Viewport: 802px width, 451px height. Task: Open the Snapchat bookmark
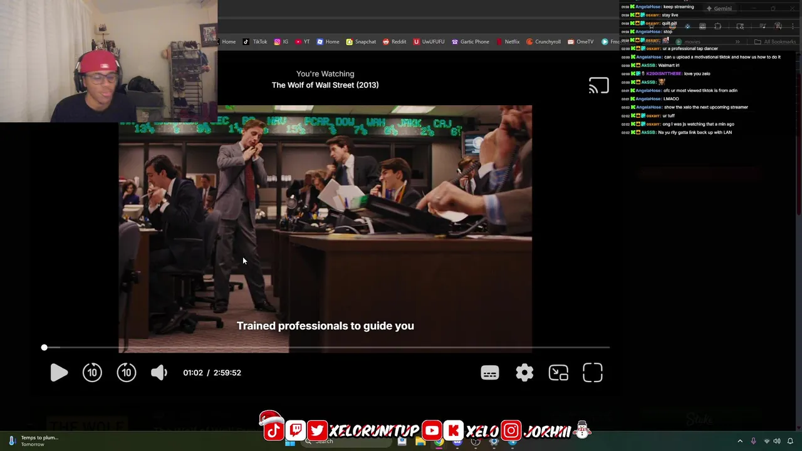click(361, 42)
